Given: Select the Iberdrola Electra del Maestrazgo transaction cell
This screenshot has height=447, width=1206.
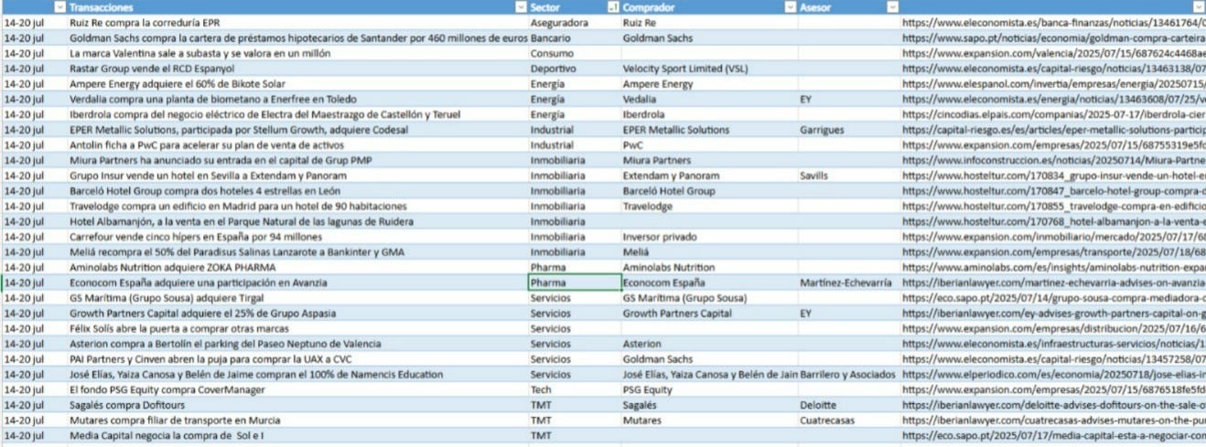Looking at the screenshot, I should point(298,115).
